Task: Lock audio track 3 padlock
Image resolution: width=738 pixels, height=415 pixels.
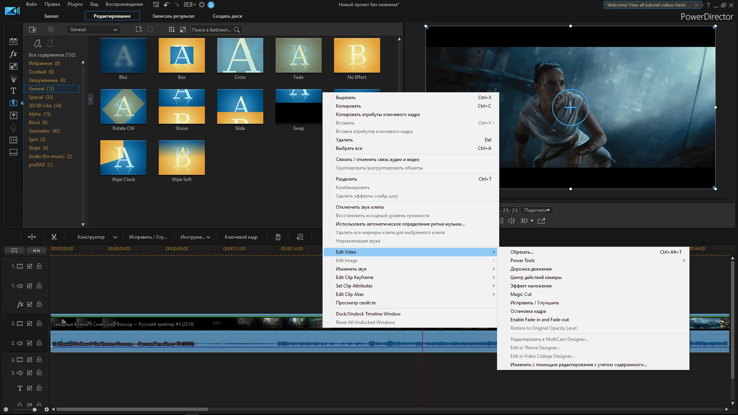Action: [x=39, y=373]
